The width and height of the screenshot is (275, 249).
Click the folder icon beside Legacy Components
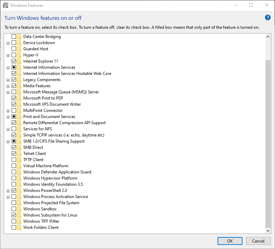click(19, 80)
